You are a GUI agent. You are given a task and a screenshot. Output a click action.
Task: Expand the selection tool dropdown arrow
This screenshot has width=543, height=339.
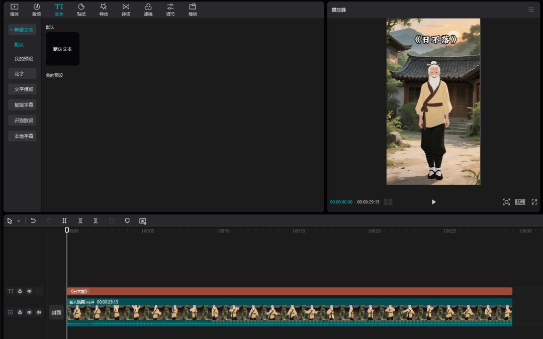(x=19, y=221)
